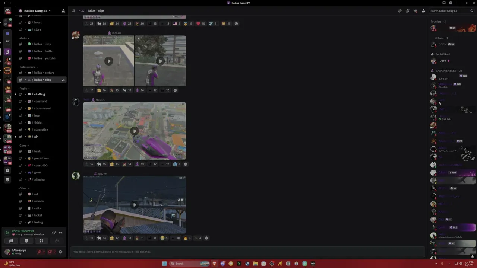Screen dimensions: 477x268
Task: Toggle the member list panel
Action: [423, 11]
